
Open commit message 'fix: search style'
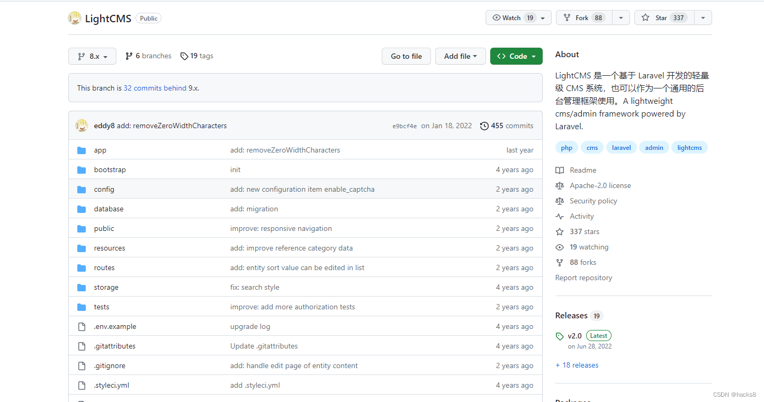(x=255, y=287)
